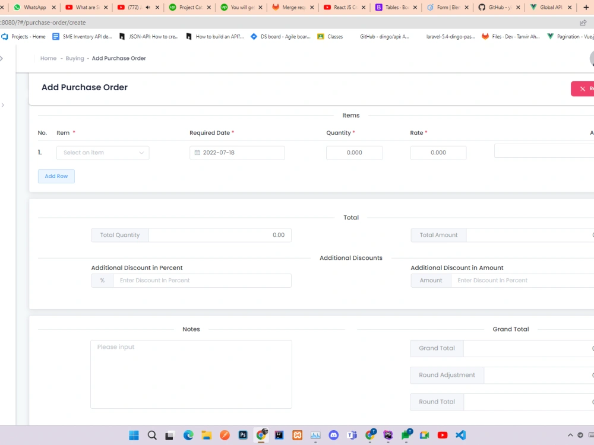Screen dimensions: 594x445
Task: Click the Quantity input field
Action: click(354, 152)
